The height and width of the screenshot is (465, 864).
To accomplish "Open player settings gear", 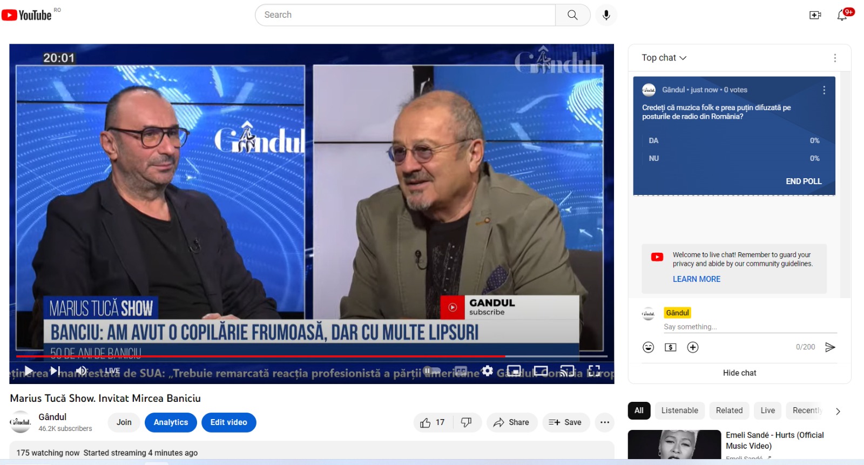I will point(487,370).
